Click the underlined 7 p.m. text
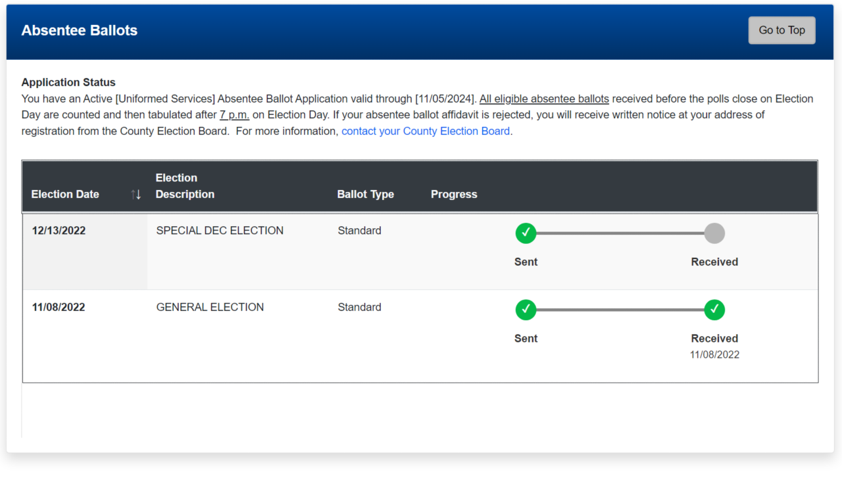Viewport: 842px width, 478px height. pyautogui.click(x=234, y=114)
